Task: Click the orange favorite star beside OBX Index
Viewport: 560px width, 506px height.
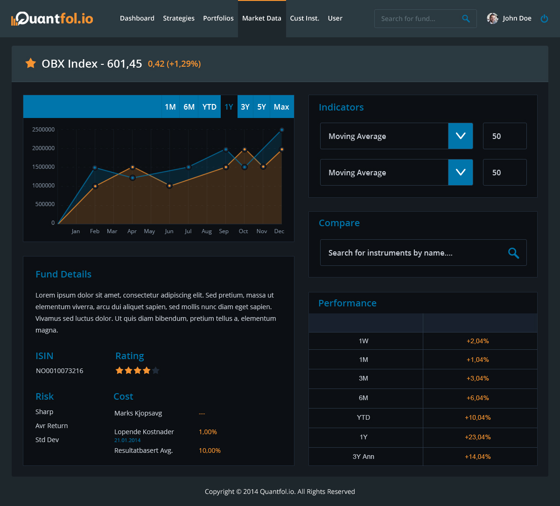Action: coord(31,63)
